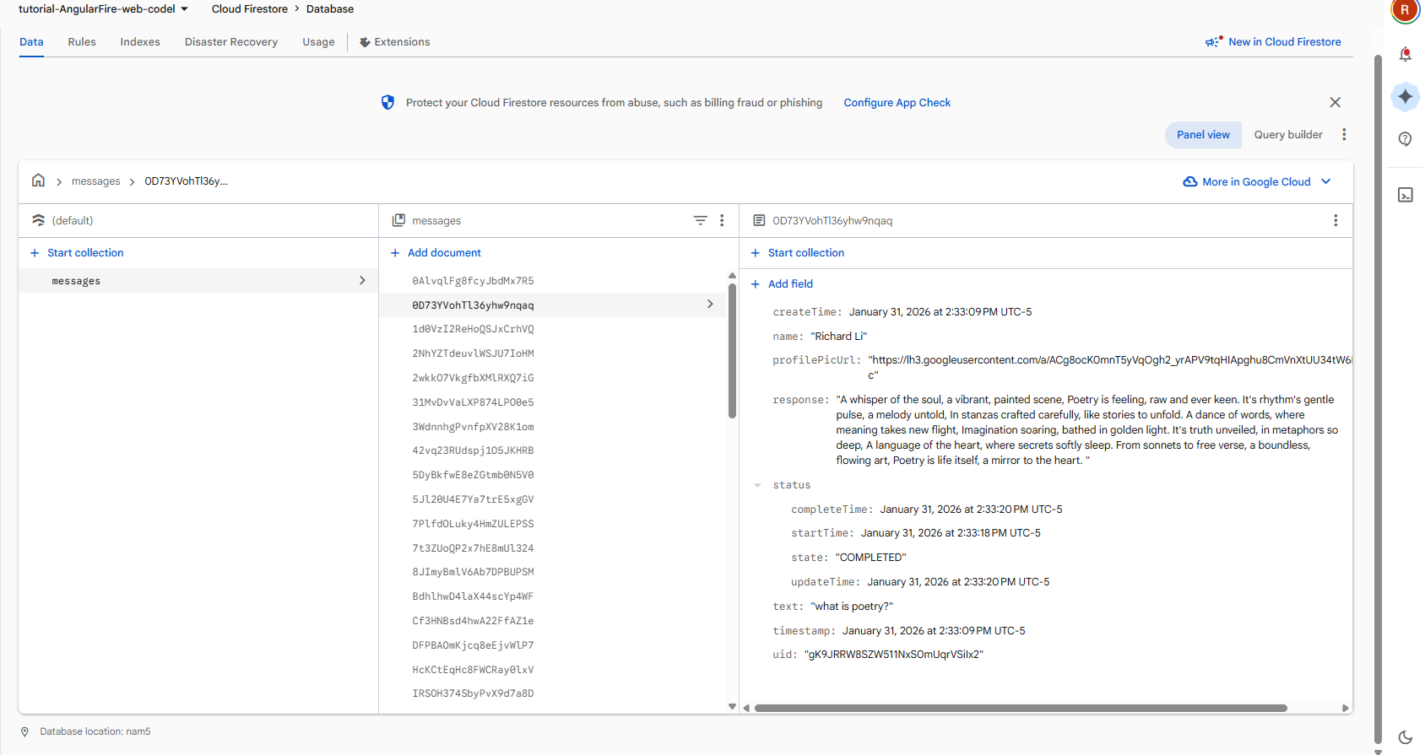Open New in Cloud Firestore link
1425x755 pixels.
1284,42
